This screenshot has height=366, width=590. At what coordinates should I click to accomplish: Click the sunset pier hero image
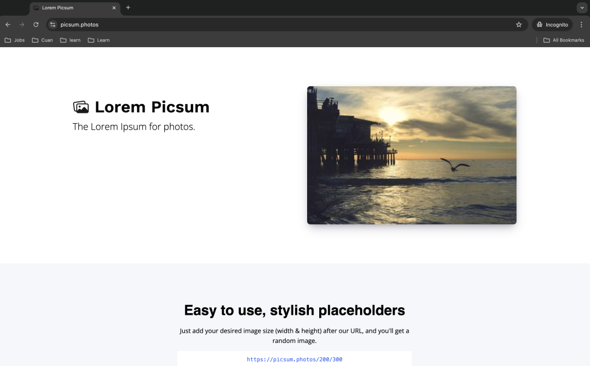411,155
